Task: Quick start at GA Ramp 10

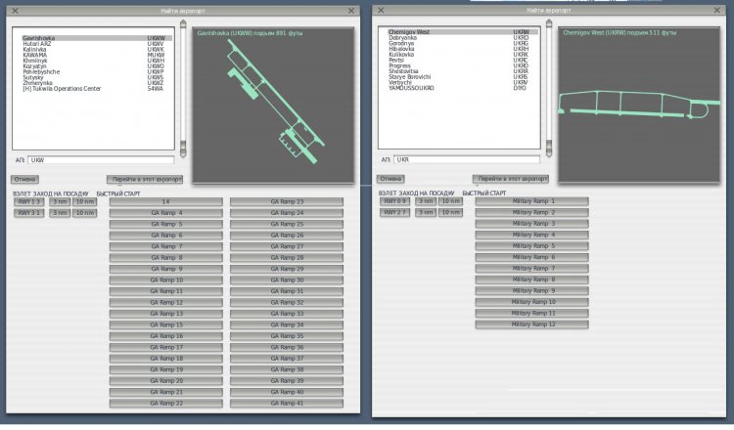Action: point(166,280)
